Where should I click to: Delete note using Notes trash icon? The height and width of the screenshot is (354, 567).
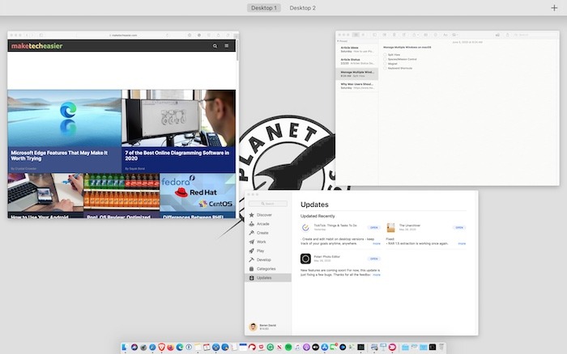pyautogui.click(x=394, y=35)
